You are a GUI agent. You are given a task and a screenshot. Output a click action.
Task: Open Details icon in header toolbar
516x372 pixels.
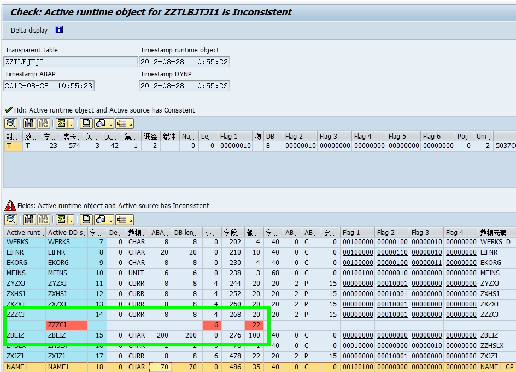point(11,123)
